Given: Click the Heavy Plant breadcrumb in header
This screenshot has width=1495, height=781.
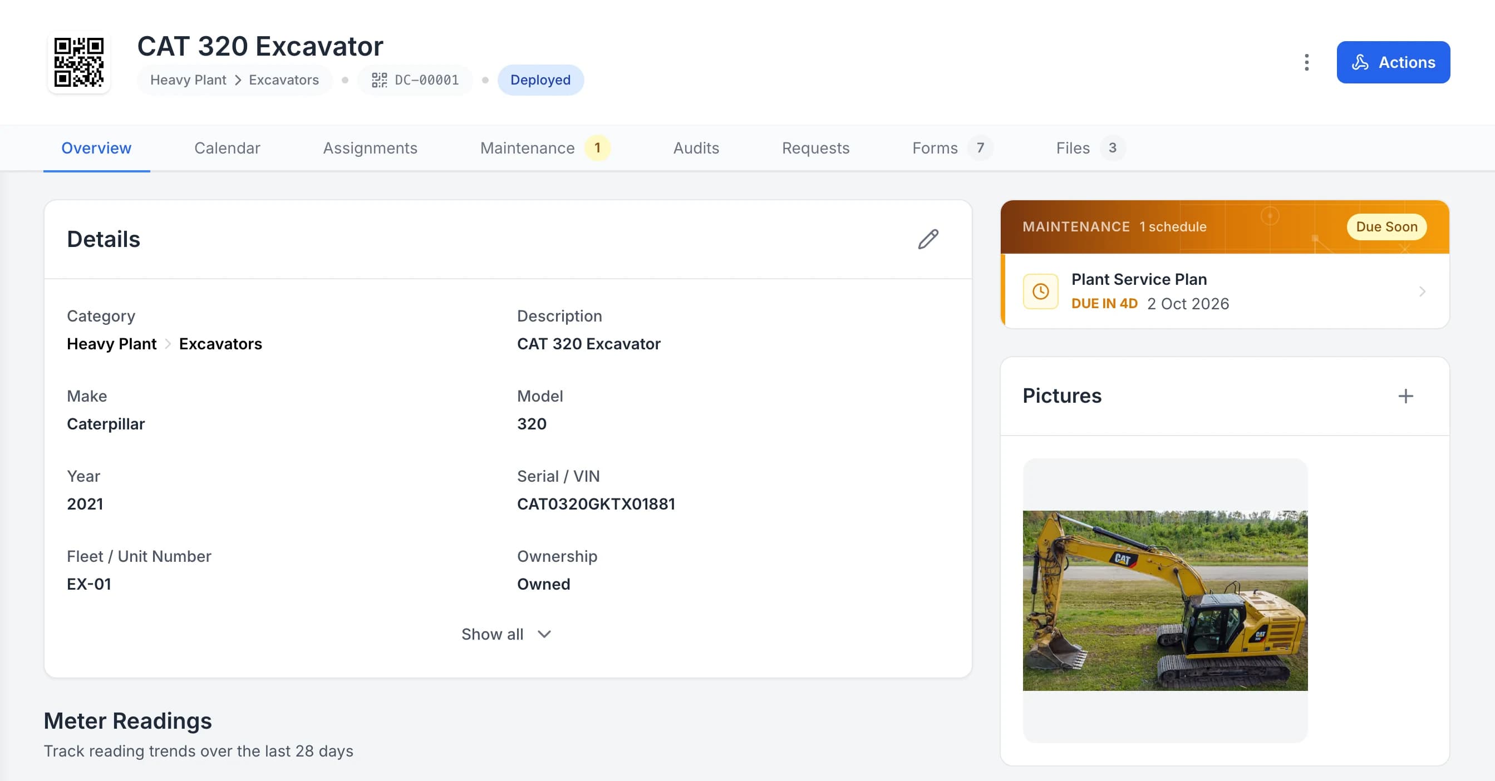Looking at the screenshot, I should pos(188,80).
